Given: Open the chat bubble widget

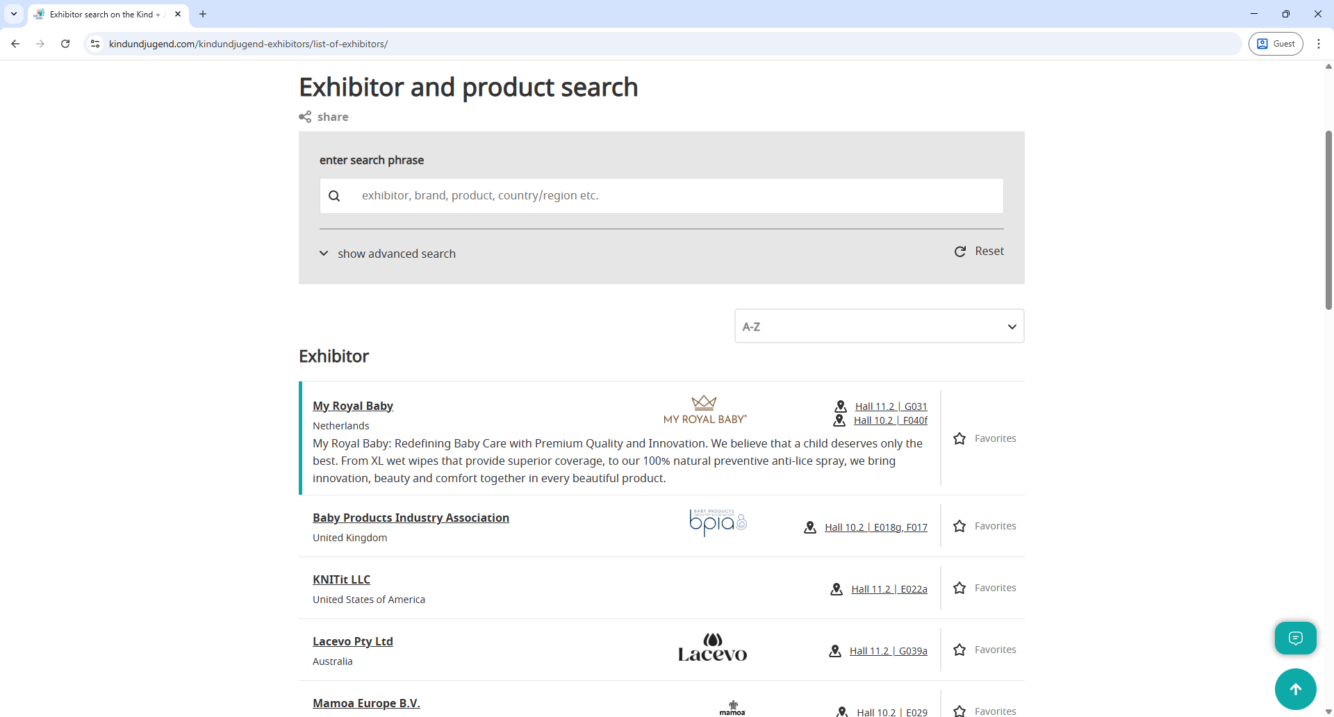Looking at the screenshot, I should coord(1295,638).
